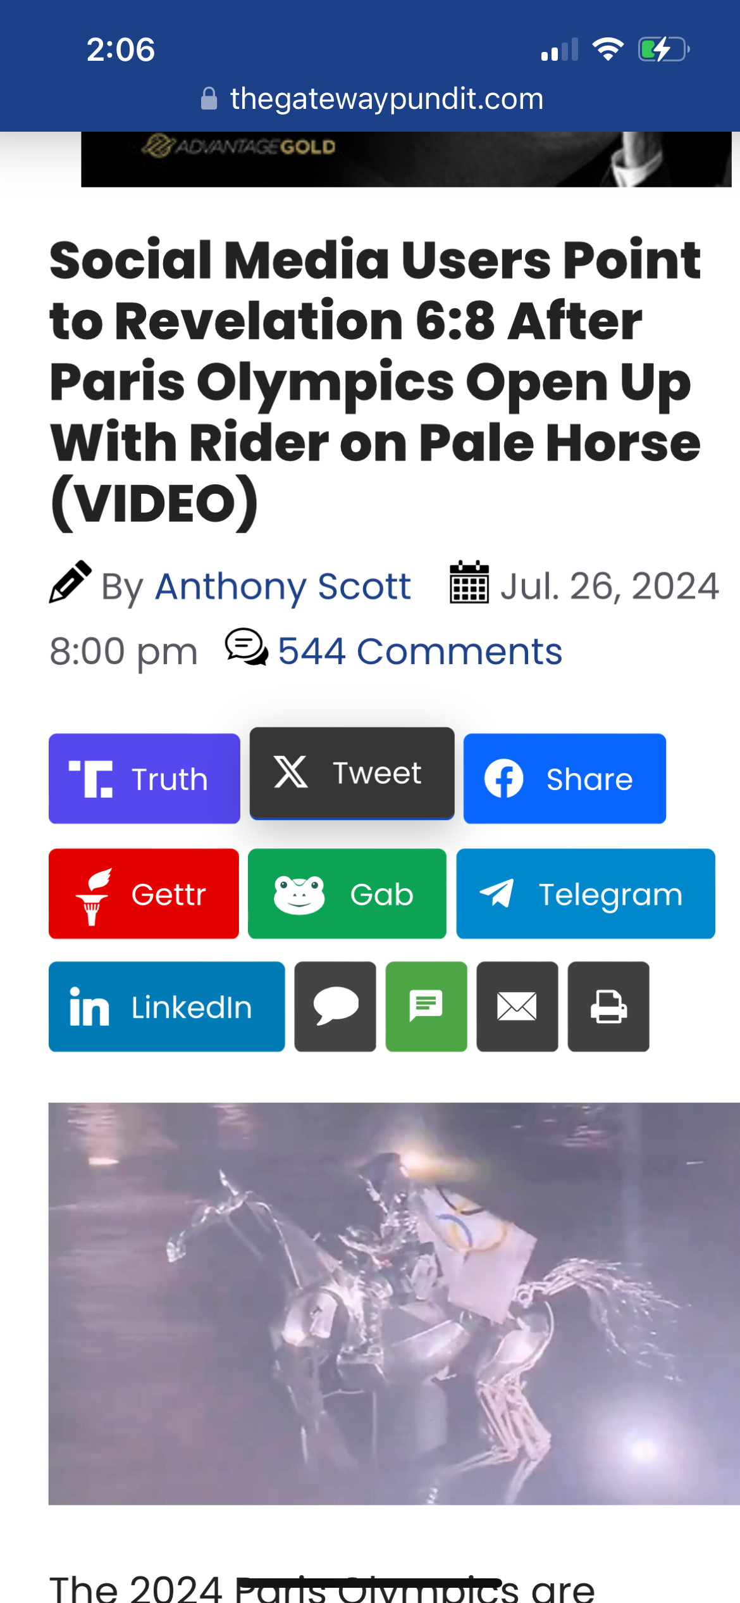The image size is (740, 1603).
Task: Tap the lock icon in address bar
Action: [x=209, y=99]
